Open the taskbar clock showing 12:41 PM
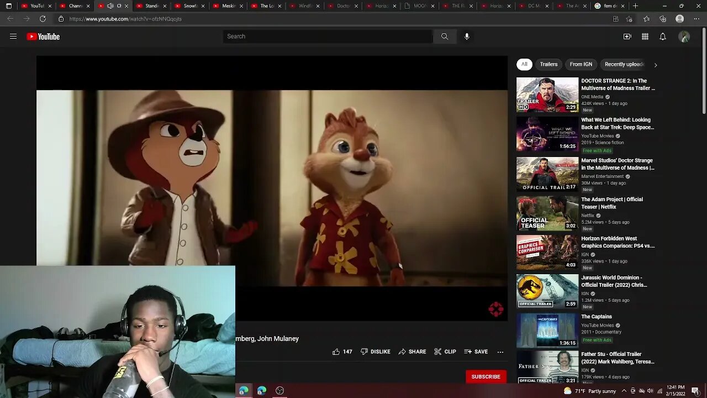707x398 pixels. tap(676, 391)
